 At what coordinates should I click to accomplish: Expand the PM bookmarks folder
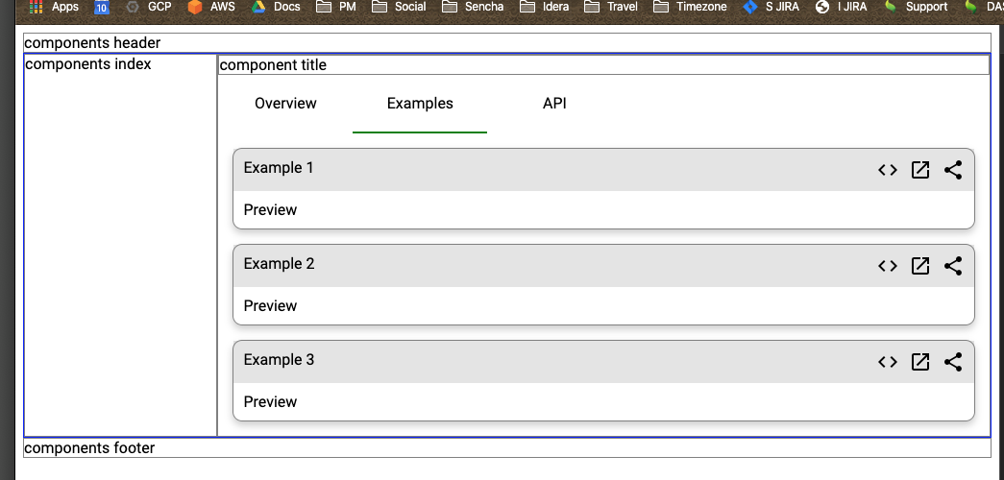click(336, 7)
